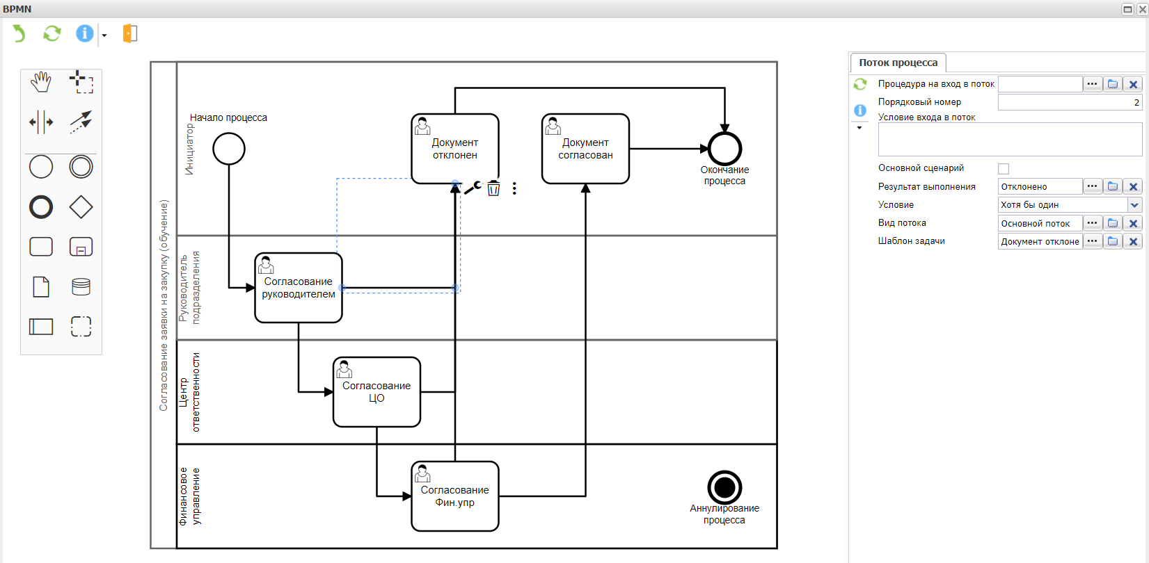1149x563 pixels.
Task: Open dropdown arrow next to info icon
Action: [104, 35]
